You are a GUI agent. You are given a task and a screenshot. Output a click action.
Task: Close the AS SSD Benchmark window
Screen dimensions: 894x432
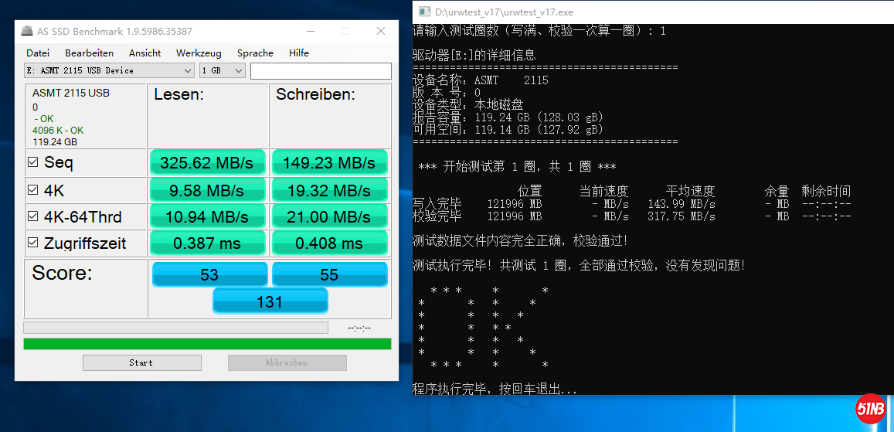(x=381, y=32)
